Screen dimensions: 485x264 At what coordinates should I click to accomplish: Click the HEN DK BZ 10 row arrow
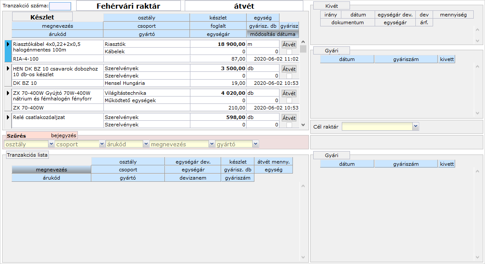8,68
